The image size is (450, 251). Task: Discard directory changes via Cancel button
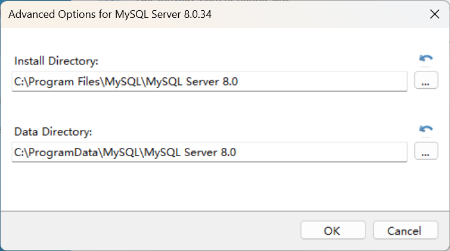pyautogui.click(x=405, y=231)
